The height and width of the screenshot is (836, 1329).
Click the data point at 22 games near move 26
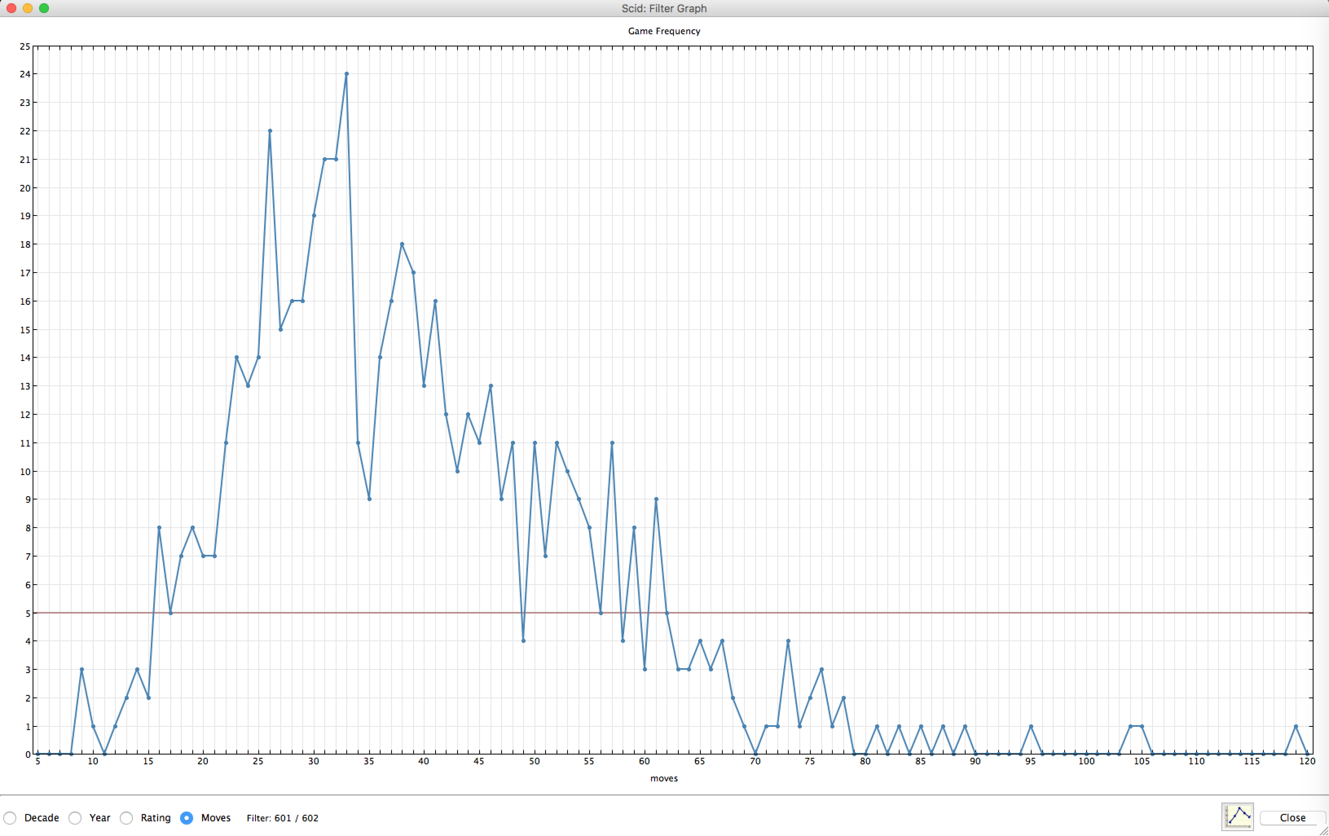(270, 131)
